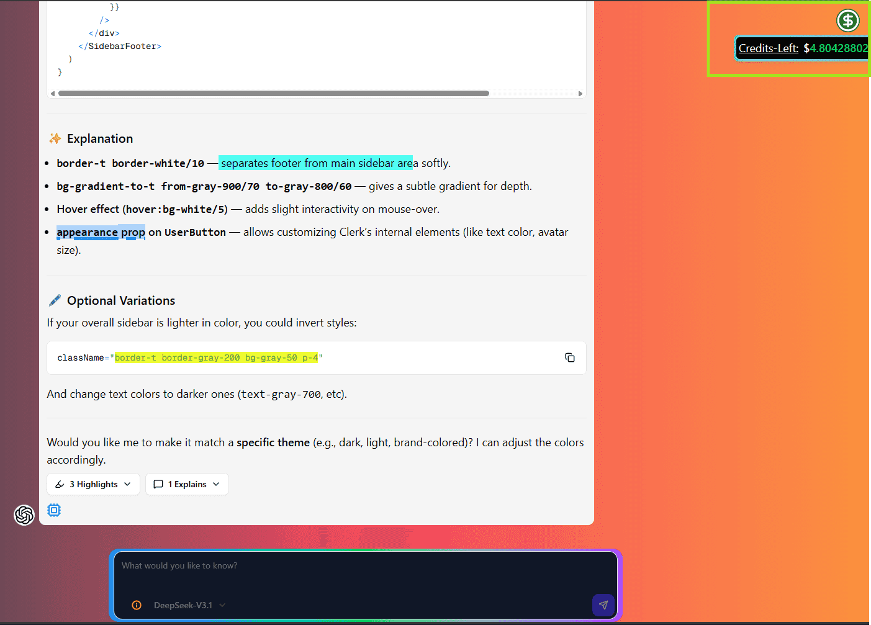Click the $4.80 credit balance amount
Image resolution: width=871 pixels, height=625 pixels.
(835, 48)
